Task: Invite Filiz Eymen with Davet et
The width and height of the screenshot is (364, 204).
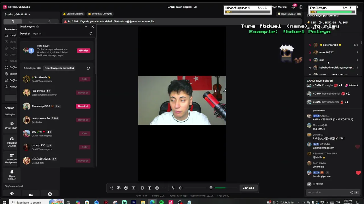Action: click(83, 93)
